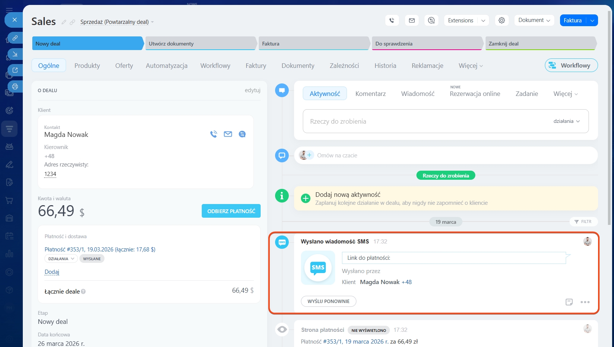Expand the działania dropdown in activity field

pos(567,121)
